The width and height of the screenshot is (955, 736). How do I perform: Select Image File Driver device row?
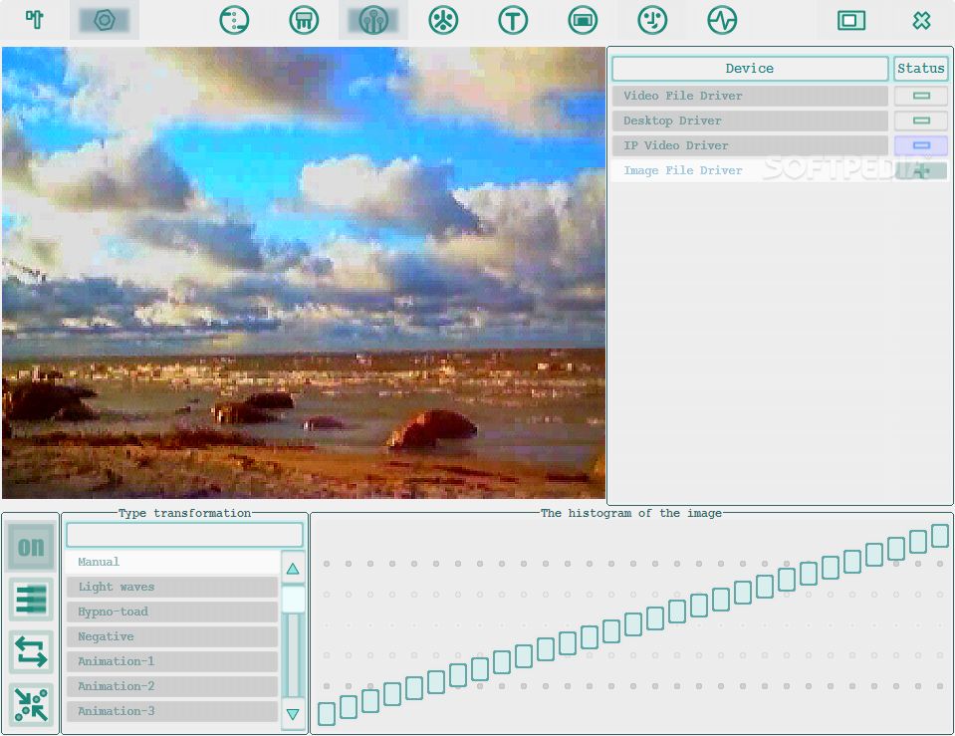(750, 170)
